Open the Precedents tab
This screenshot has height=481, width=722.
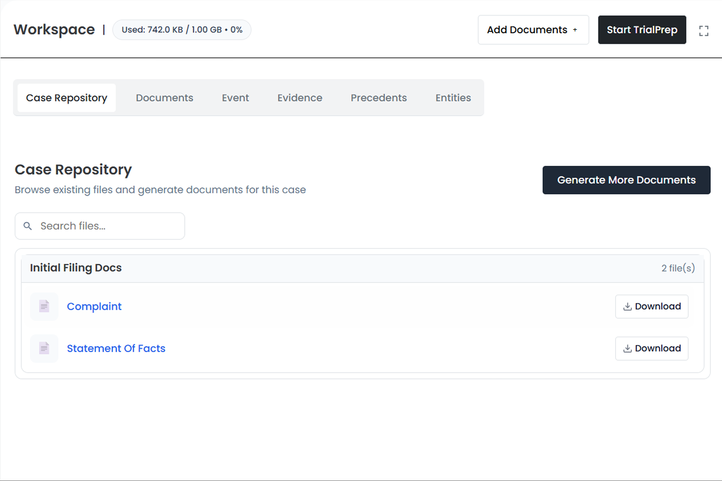coord(379,97)
